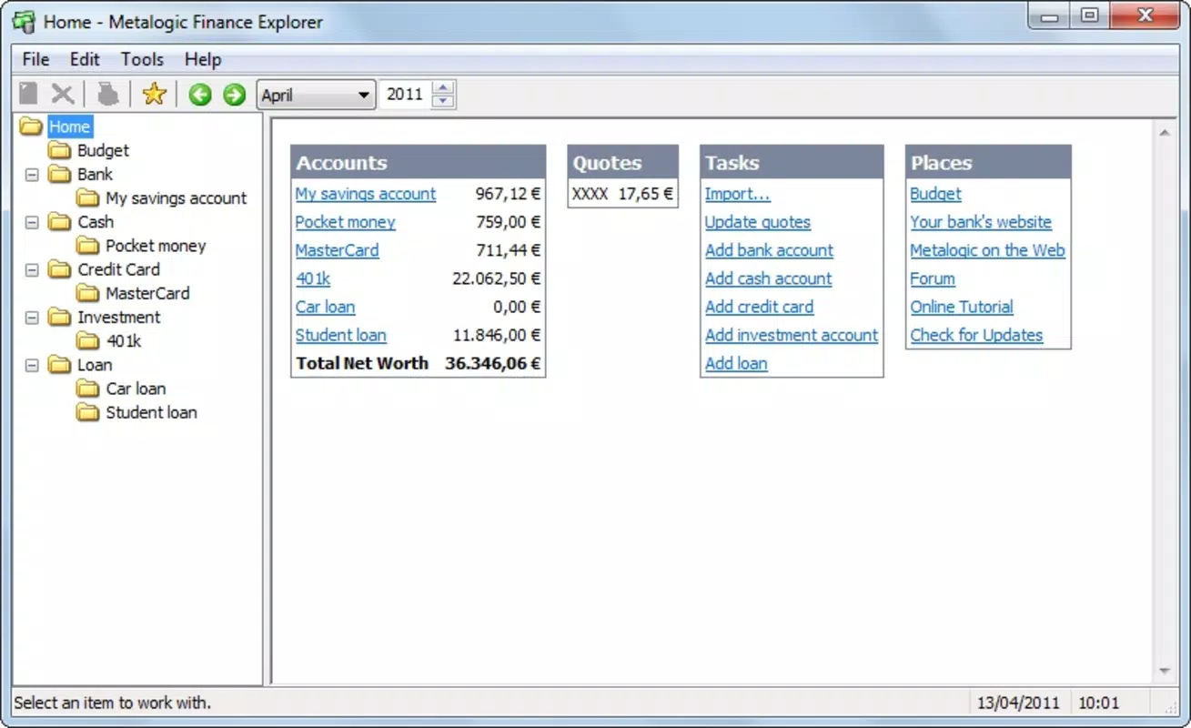Click the Delete X toolbar icon
This screenshot has width=1191, height=728.
tap(63, 94)
